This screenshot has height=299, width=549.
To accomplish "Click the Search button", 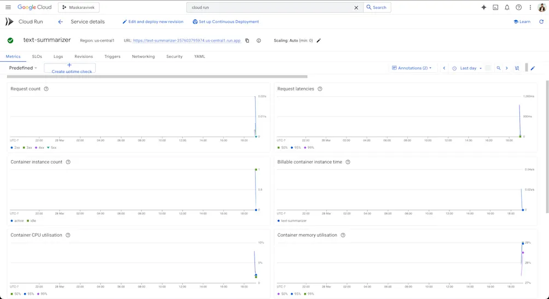I will point(377,7).
